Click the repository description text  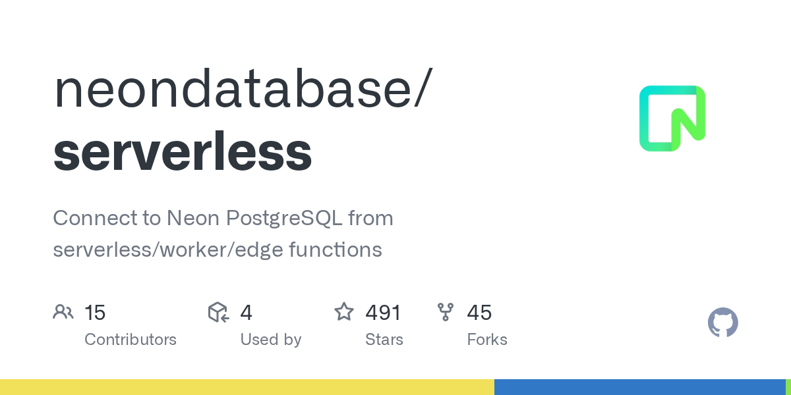tap(223, 234)
